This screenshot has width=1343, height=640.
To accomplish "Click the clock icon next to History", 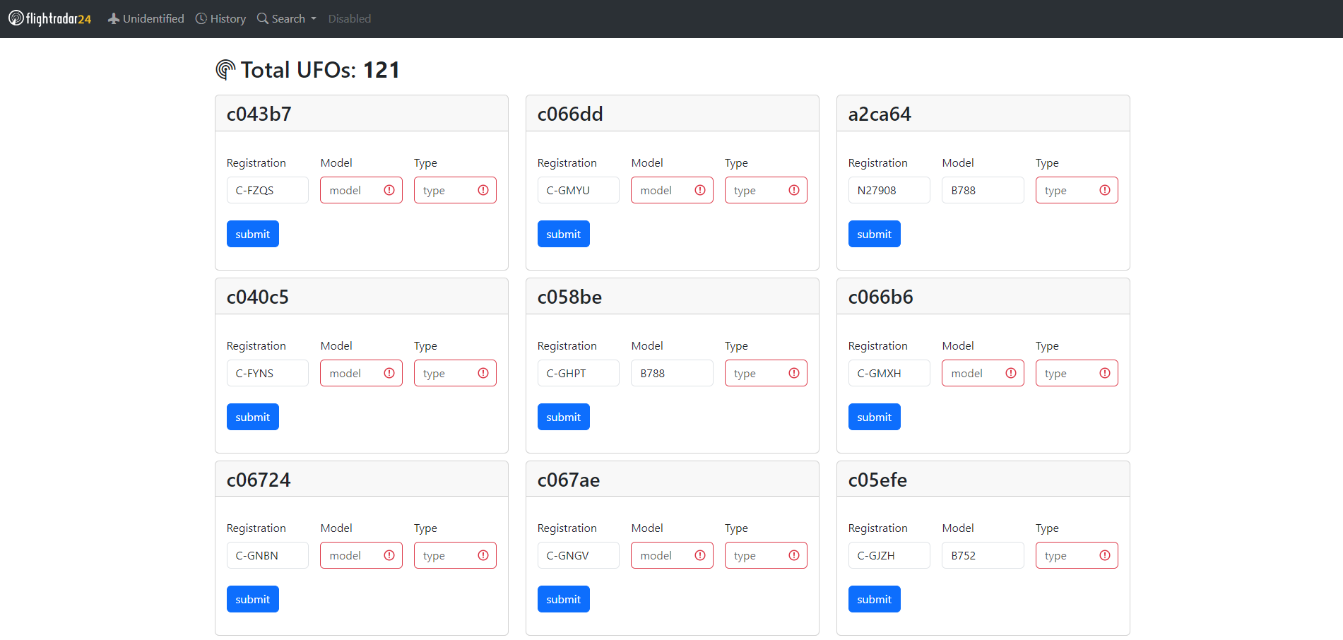I will [201, 18].
